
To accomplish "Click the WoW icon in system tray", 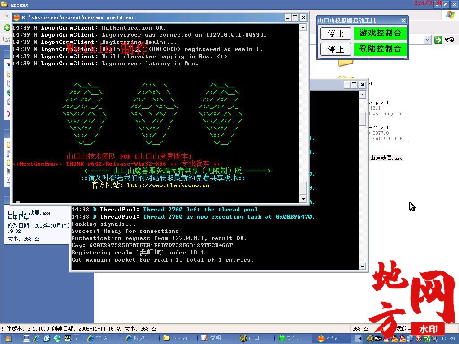I will tap(370, 339).
